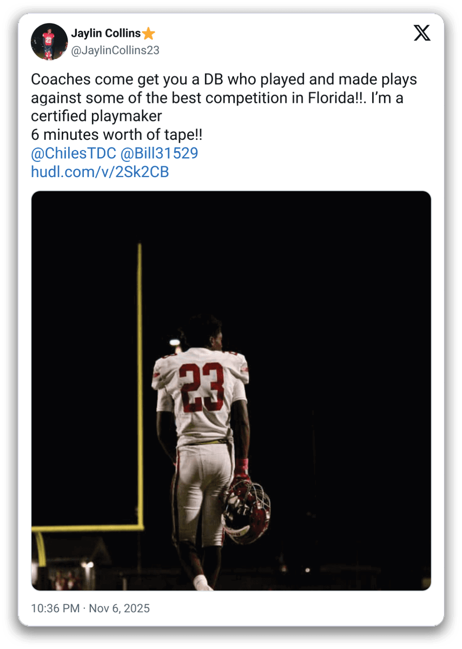
Task: Click the red number 23 on the jersey
Action: tap(201, 385)
